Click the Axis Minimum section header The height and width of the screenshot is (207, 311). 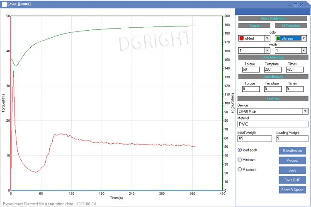(x=273, y=77)
